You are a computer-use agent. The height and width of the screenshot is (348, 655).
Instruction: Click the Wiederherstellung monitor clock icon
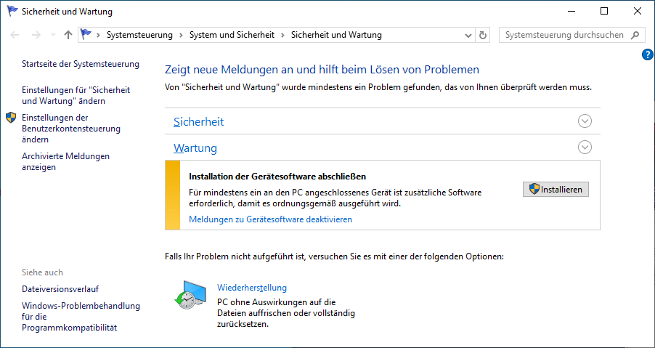point(190,294)
